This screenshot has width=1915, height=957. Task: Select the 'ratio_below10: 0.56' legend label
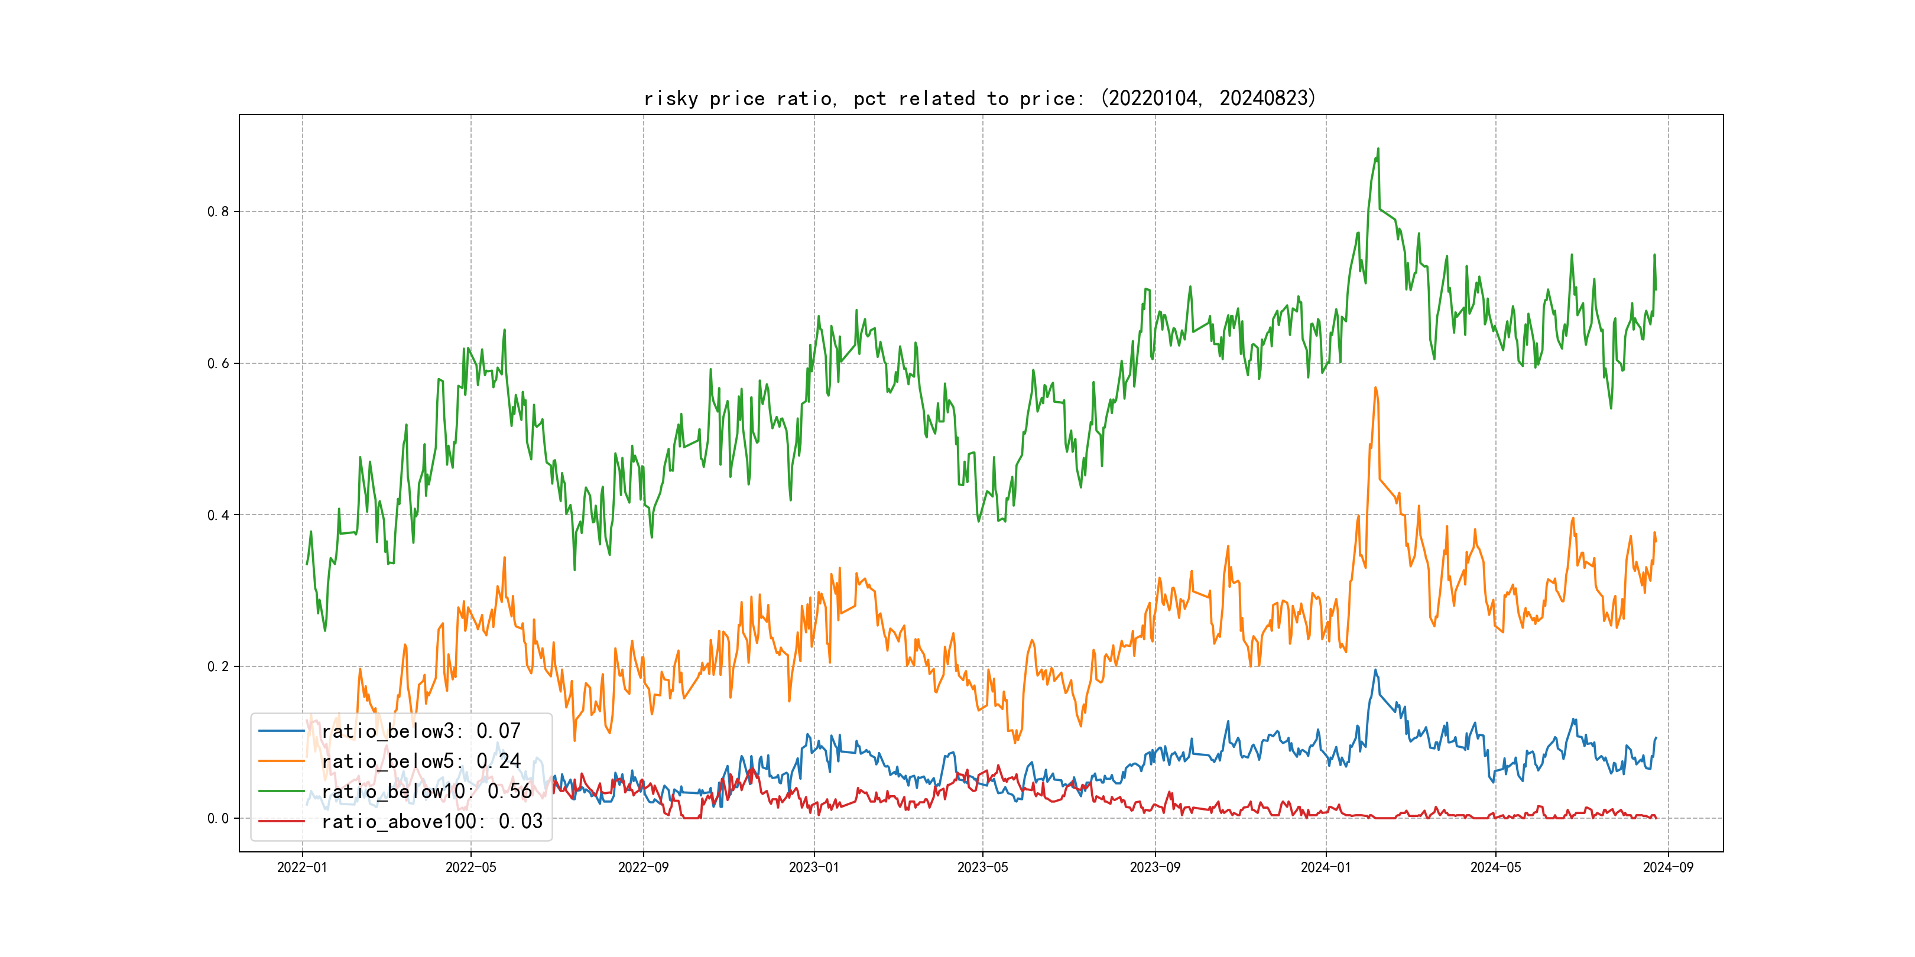427,792
